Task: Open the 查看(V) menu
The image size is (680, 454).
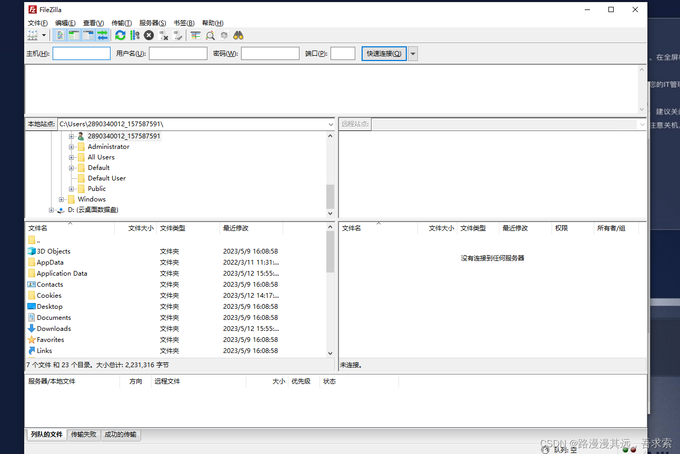Action: point(94,23)
